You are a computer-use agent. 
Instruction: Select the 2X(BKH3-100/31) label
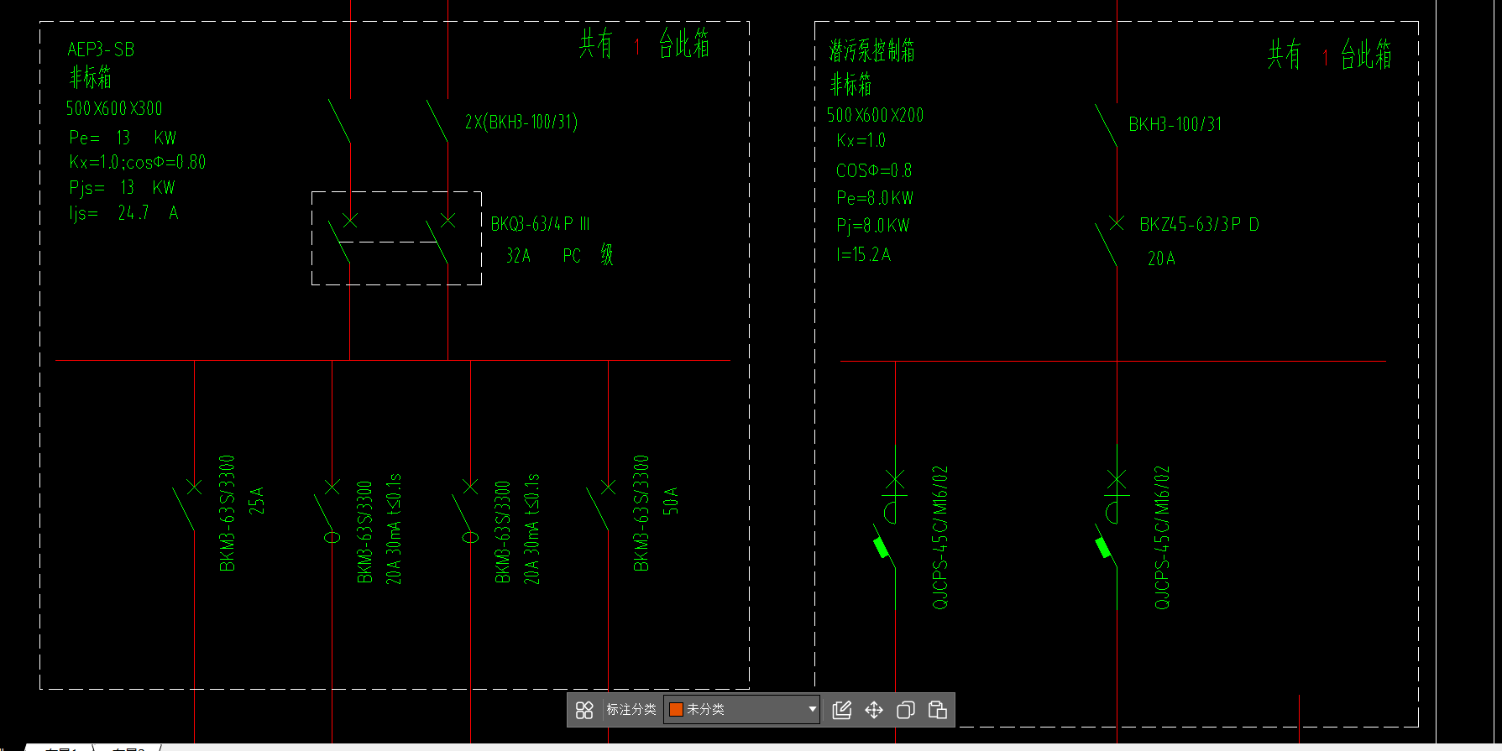coord(521,122)
